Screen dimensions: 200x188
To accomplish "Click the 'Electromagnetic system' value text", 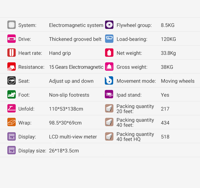I will (x=76, y=25).
